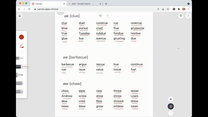Go to Canvas home
The image size is (208, 117).
tap(20, 16)
